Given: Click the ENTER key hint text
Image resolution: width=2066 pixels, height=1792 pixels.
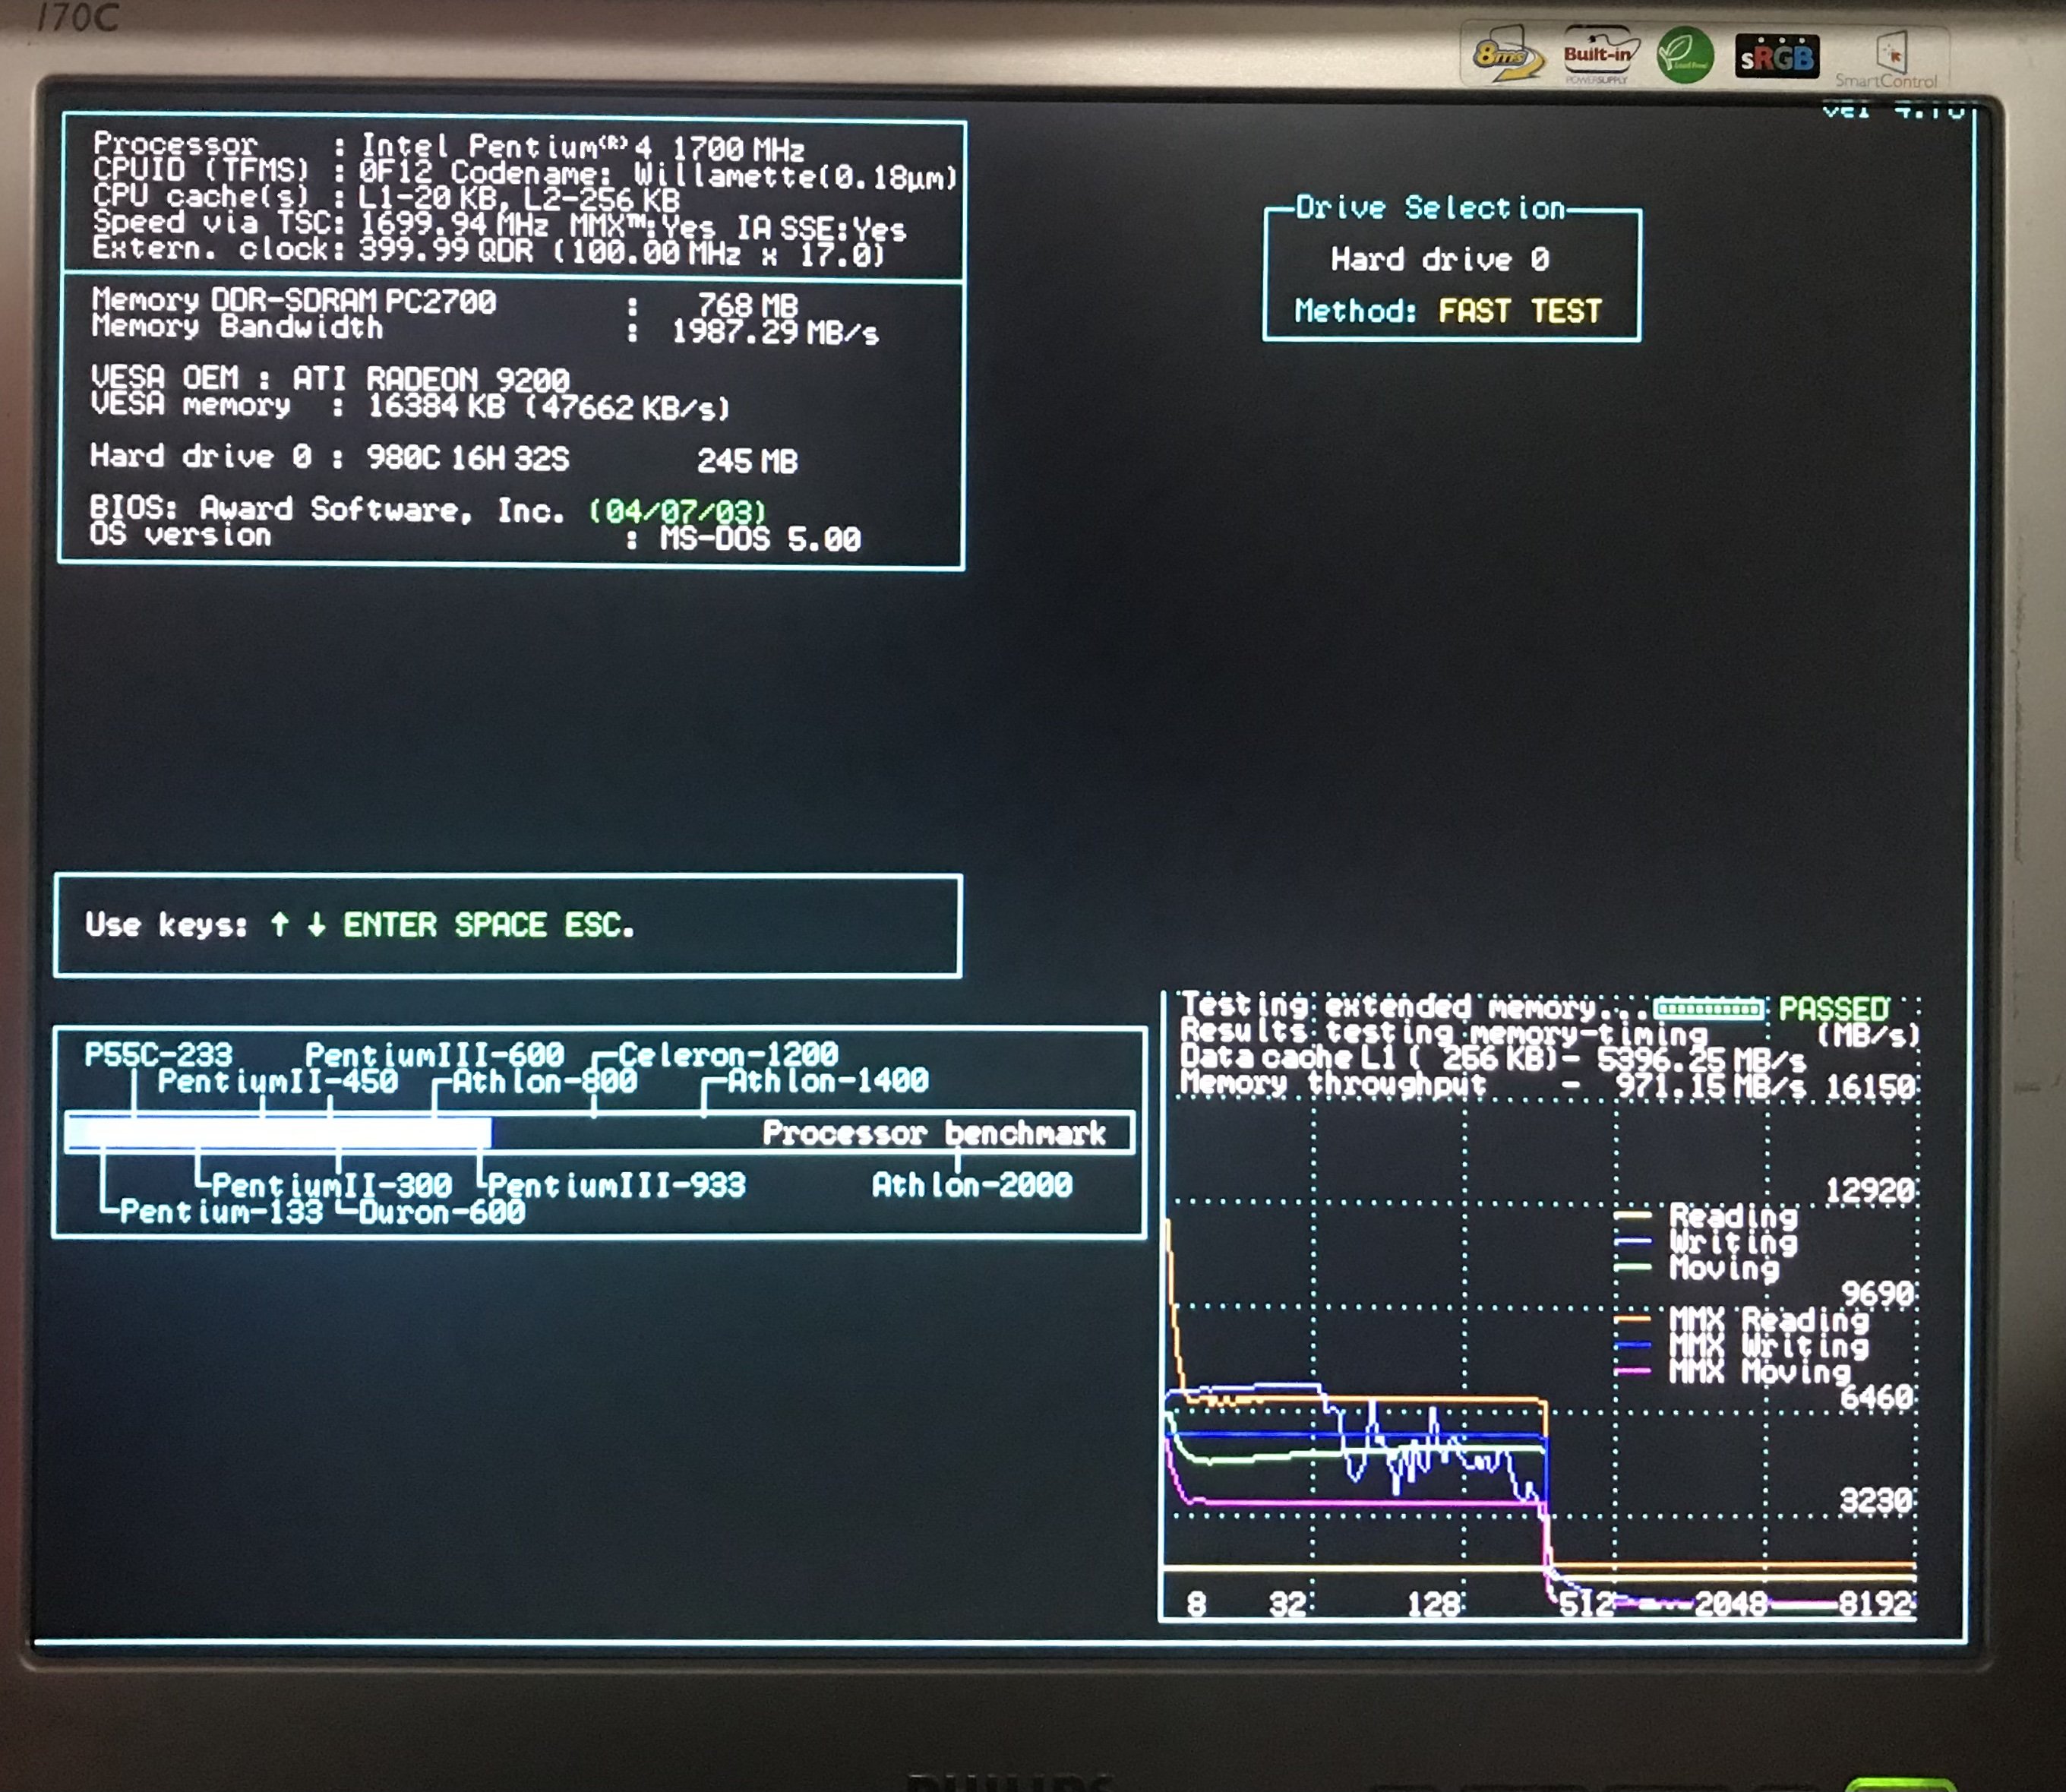Looking at the screenshot, I should [x=390, y=925].
